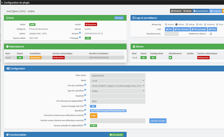Select the Error log level

pyautogui.click(x=217, y=25)
